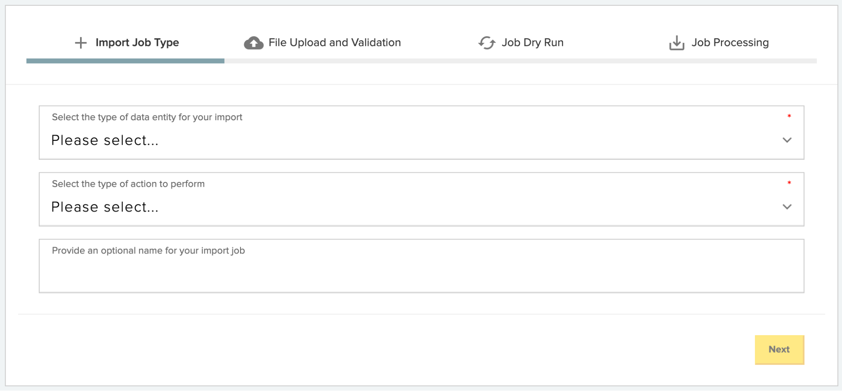Screen dimensions: 842x391
Task: Focus the optional import job name field
Action: tap(421, 271)
